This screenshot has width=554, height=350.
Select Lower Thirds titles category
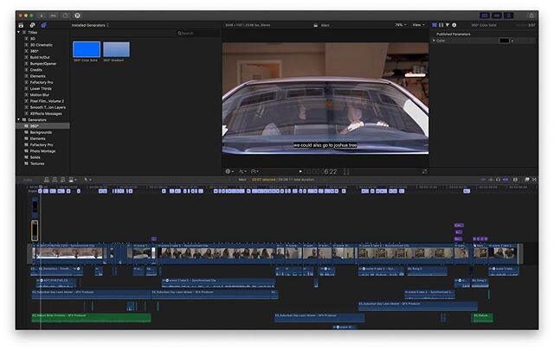point(42,88)
